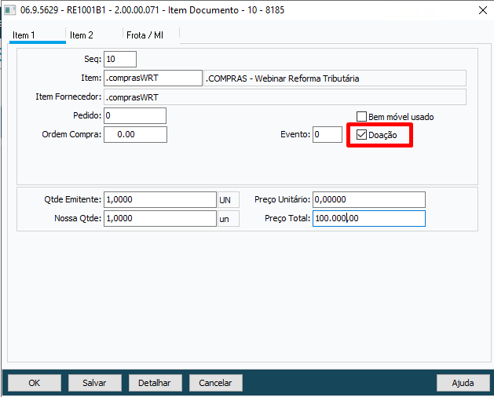This screenshot has width=494, height=397.
Task: Click the Ordem Compra field
Action: (x=135, y=134)
